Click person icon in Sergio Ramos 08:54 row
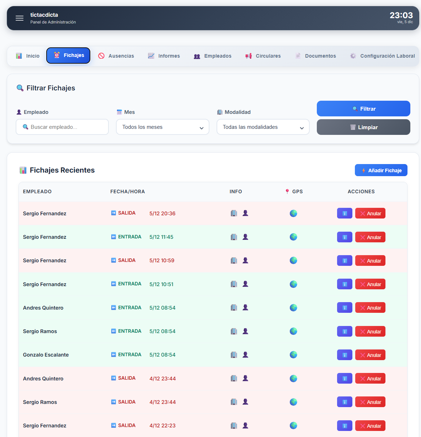The height and width of the screenshot is (437, 421). [x=245, y=331]
